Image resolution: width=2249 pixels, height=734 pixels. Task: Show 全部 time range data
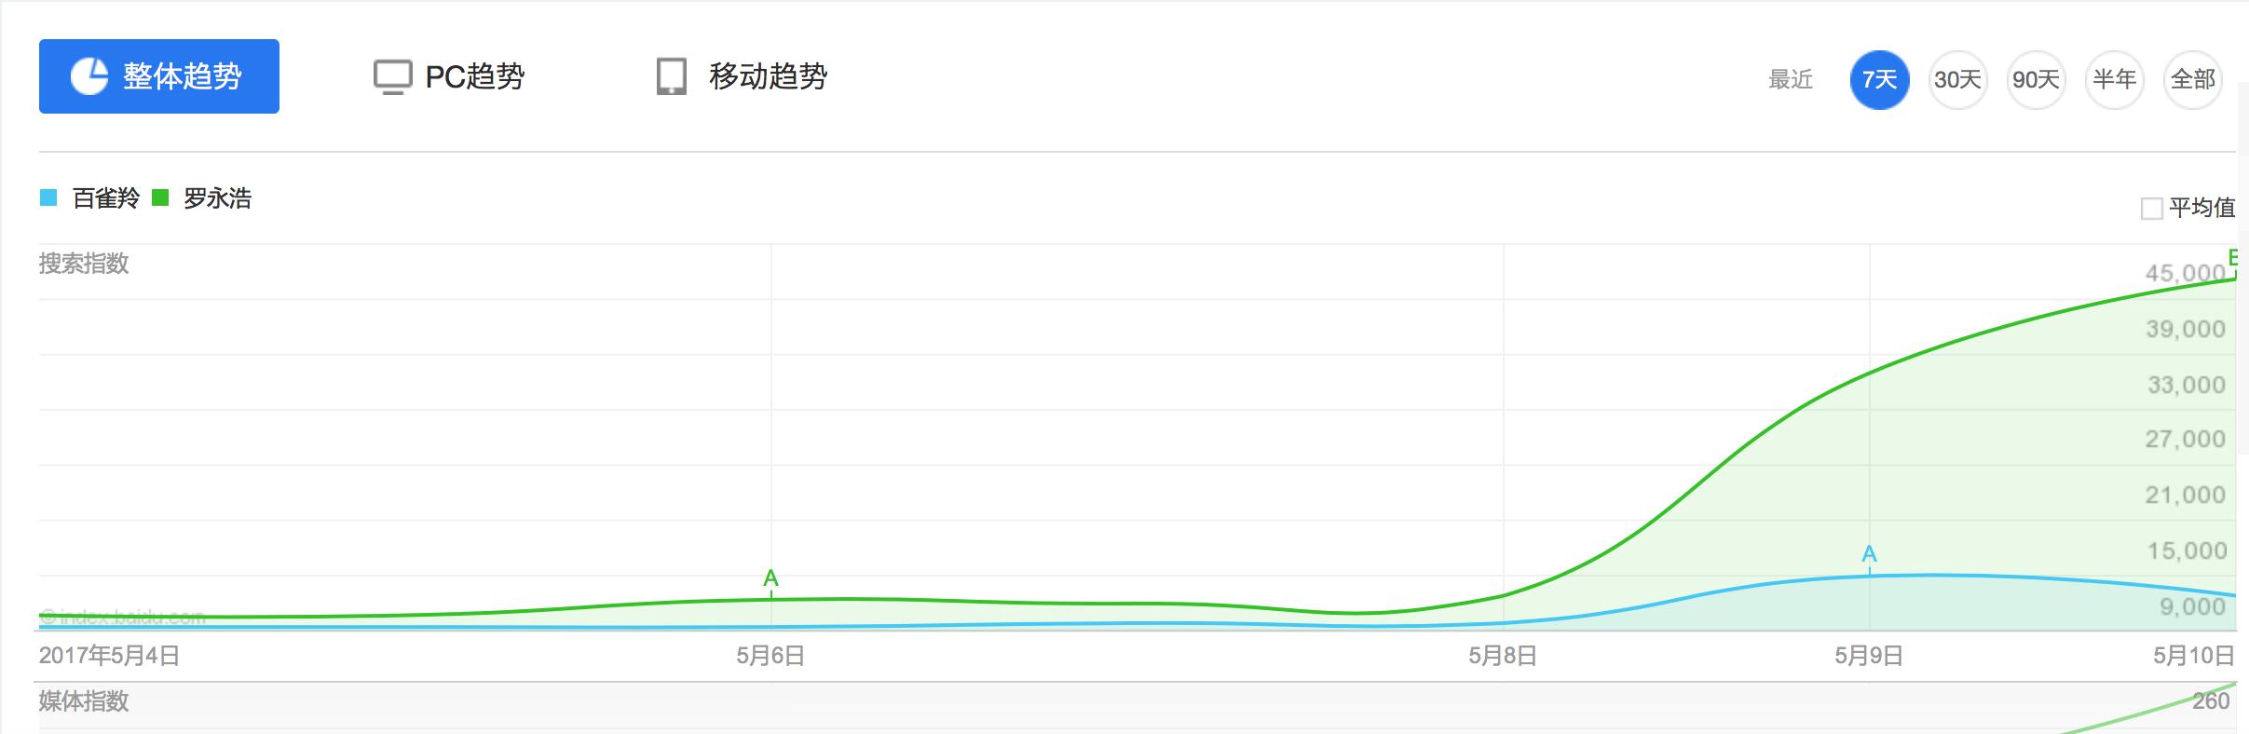click(x=2192, y=79)
